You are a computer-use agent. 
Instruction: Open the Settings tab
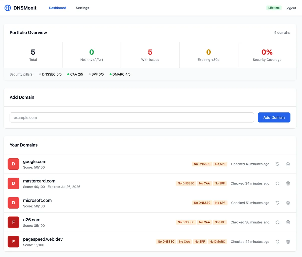(x=83, y=8)
